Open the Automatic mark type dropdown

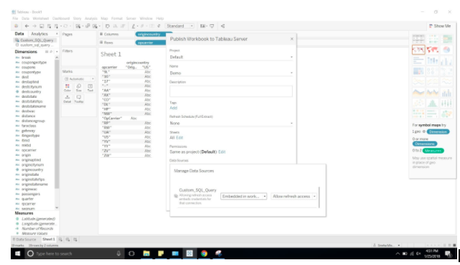tap(79, 79)
